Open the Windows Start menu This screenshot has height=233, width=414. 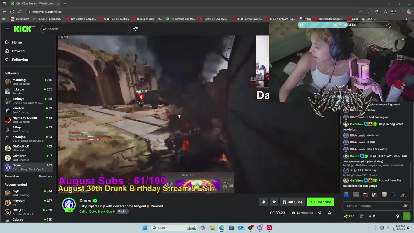click(145, 228)
